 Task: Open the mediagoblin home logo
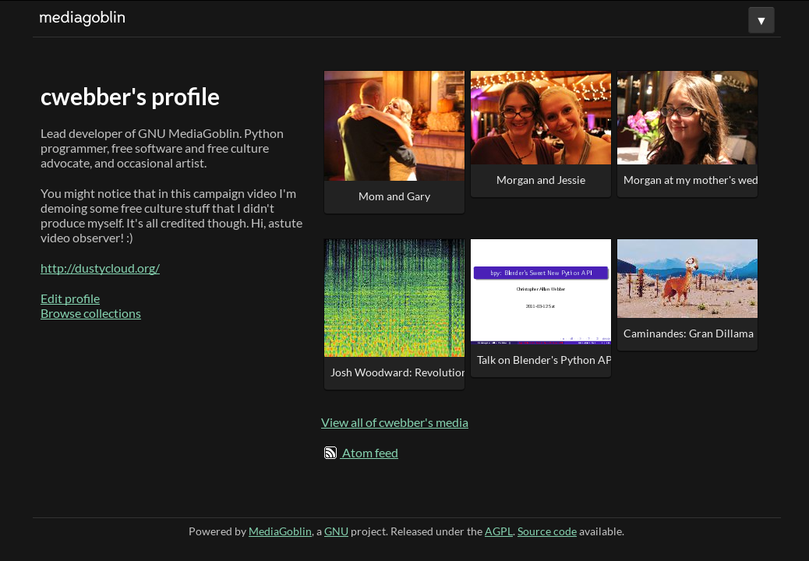pos(82,18)
